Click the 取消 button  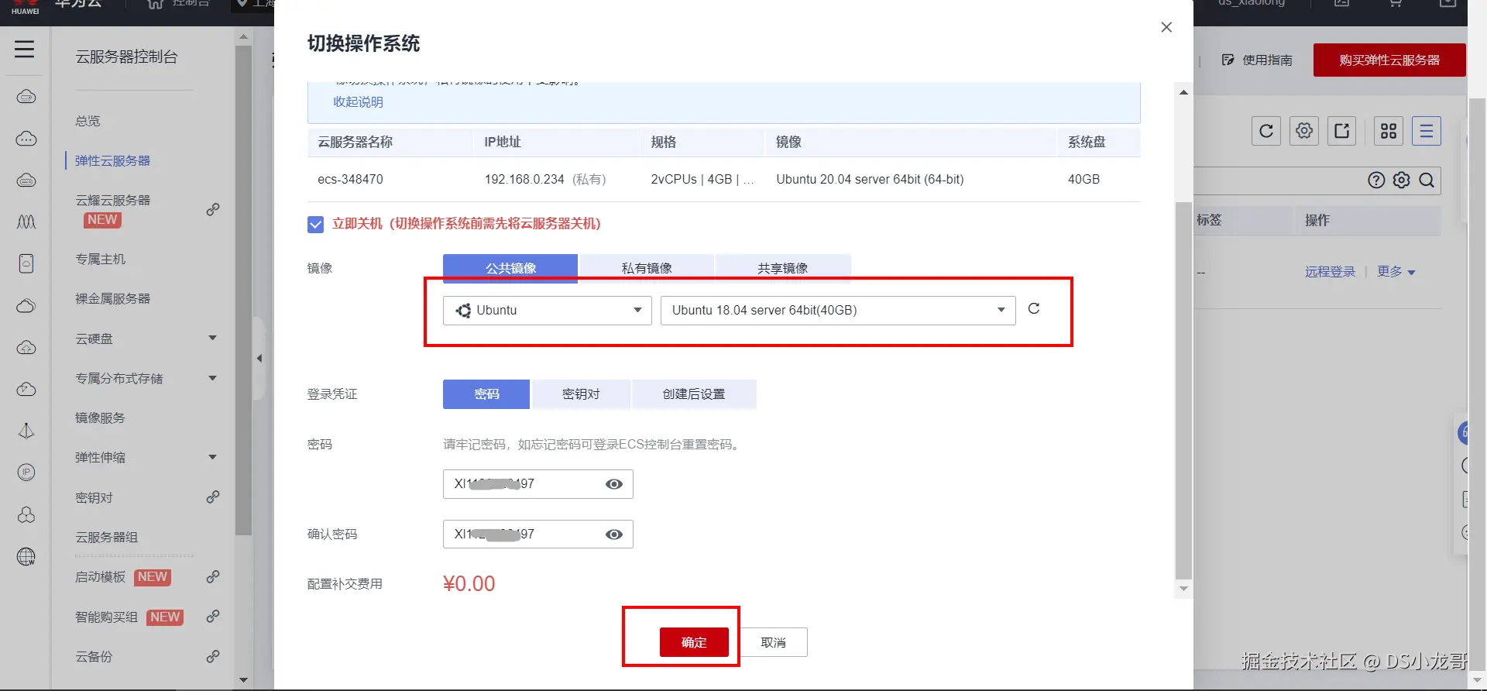coord(773,642)
